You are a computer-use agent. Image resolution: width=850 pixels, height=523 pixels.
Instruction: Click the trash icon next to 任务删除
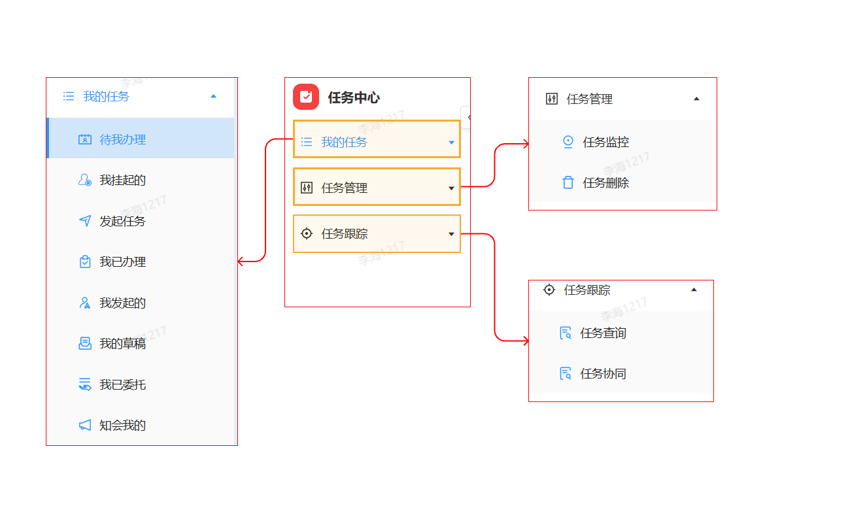[567, 183]
